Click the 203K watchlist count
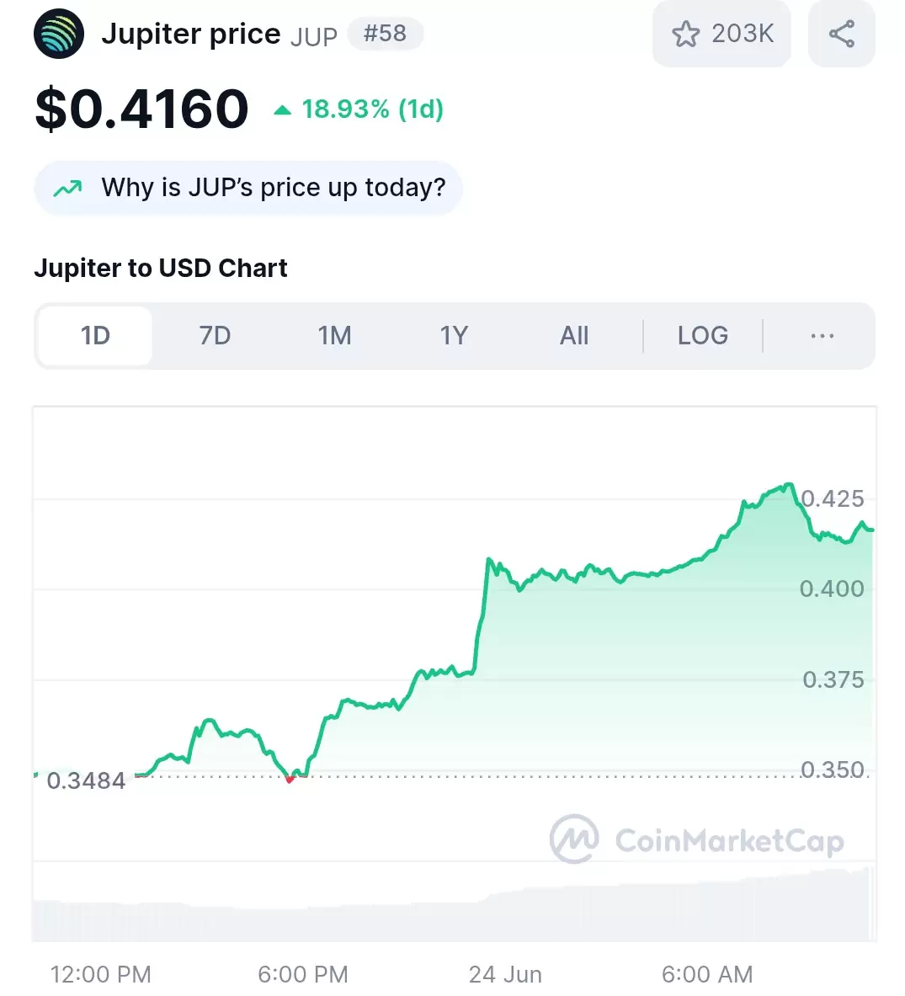905x996 pixels. (x=743, y=34)
